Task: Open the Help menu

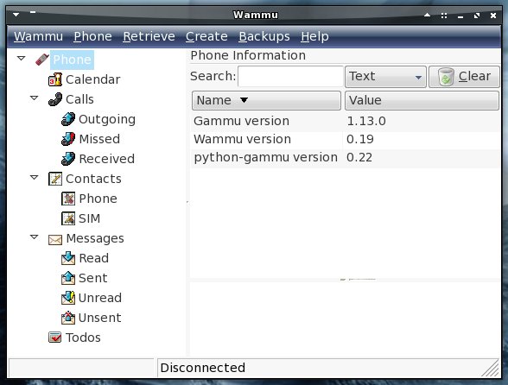Action: click(314, 36)
